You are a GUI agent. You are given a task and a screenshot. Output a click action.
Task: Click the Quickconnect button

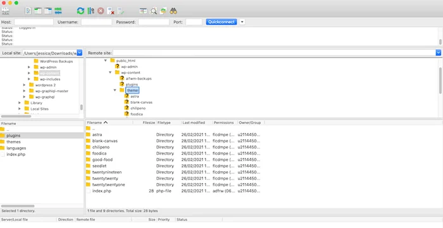[221, 21]
